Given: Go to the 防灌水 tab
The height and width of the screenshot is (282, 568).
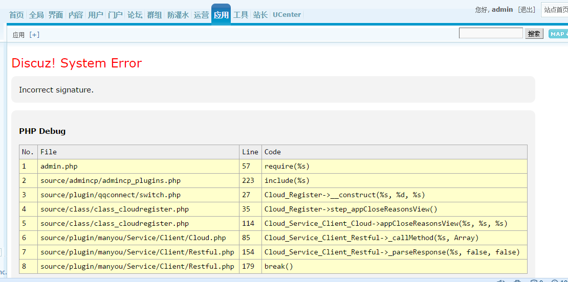Looking at the screenshot, I should click(x=178, y=15).
